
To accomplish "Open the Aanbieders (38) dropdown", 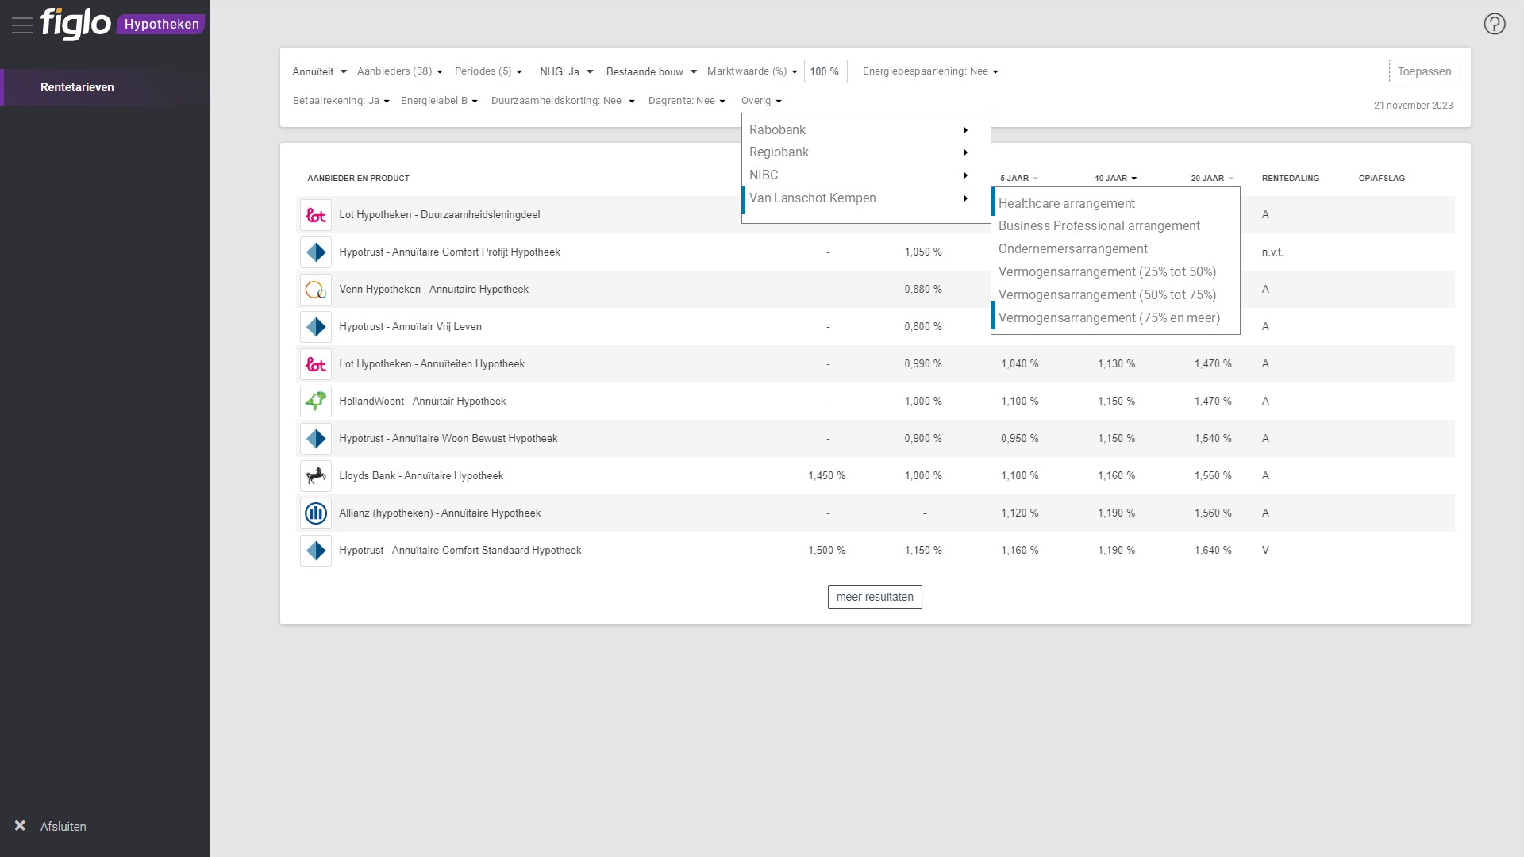I will click(399, 71).
